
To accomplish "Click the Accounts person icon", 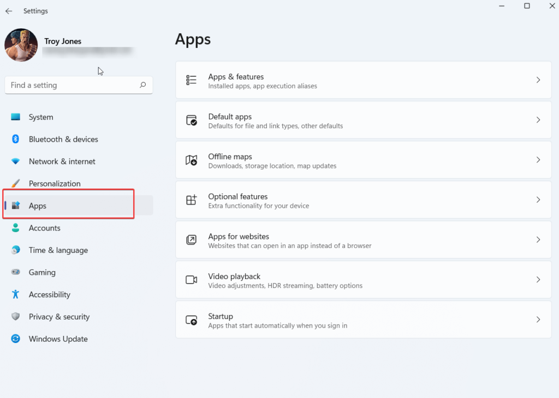I will point(15,227).
